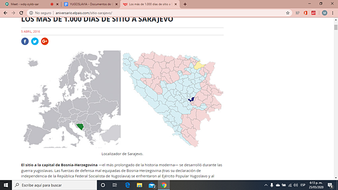This screenshot has height=190, width=338.
Task: Select the Los más de 1.000 días tab
Action: pos(150,4)
